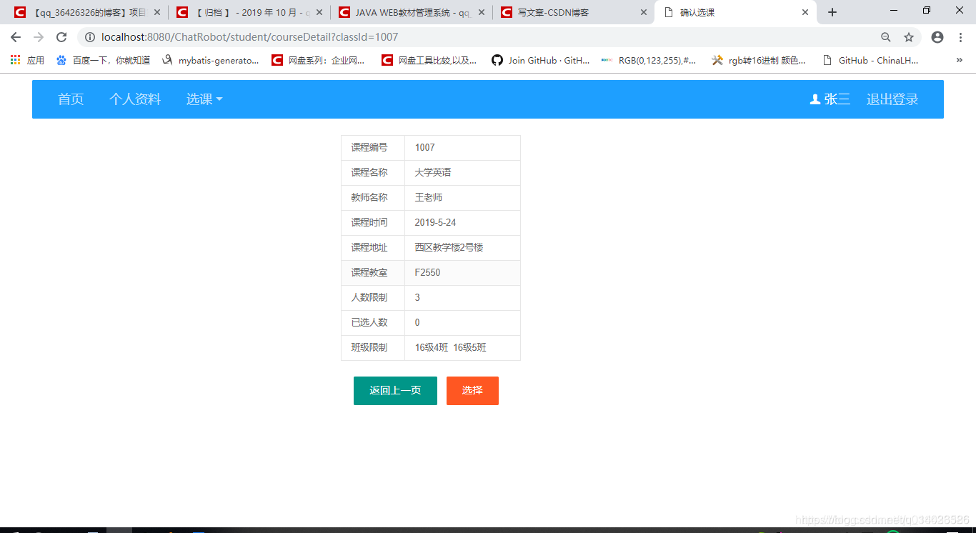The width and height of the screenshot is (976, 533).
Task: Open a new tab with plus button
Action: click(x=832, y=12)
